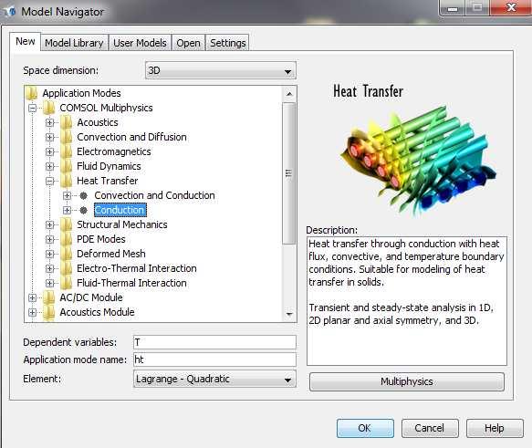Click the Fluid-Thermal Interaction folder icon
The height and width of the screenshot is (448, 532).
(67, 283)
